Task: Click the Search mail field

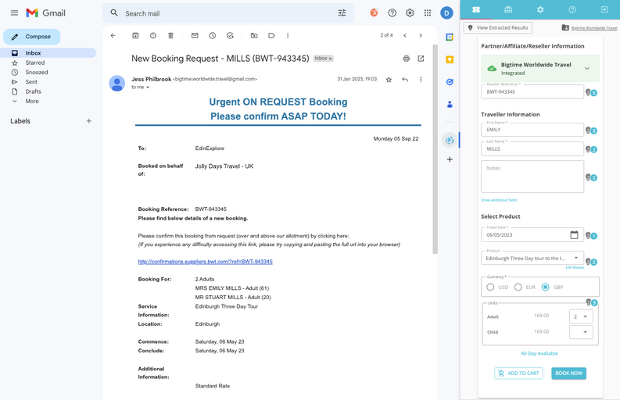Action: coord(228,13)
